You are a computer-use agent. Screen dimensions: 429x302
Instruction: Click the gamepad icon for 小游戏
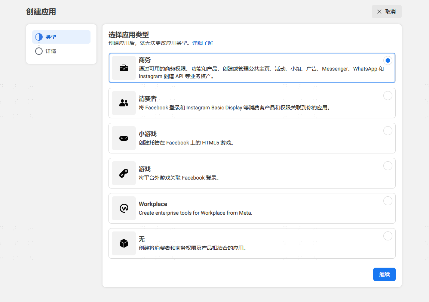(124, 138)
